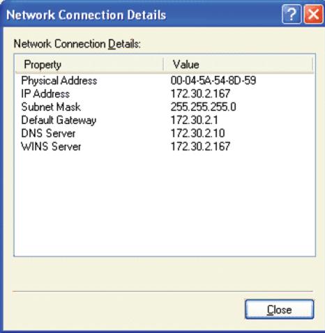Click the IP Address value 172.30.2.167
The image size is (325, 333).
click(200, 94)
